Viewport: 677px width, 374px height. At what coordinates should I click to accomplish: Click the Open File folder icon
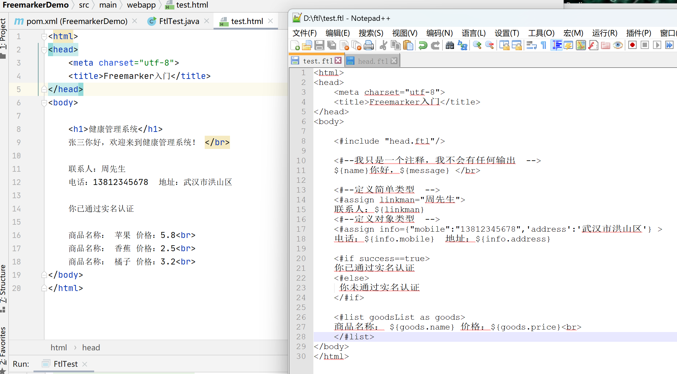[307, 45]
